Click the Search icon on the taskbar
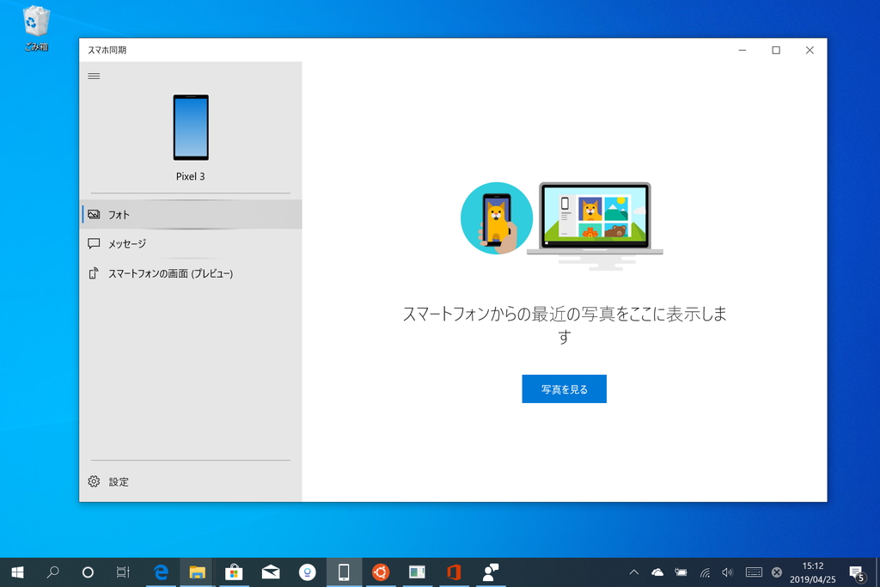 point(52,572)
